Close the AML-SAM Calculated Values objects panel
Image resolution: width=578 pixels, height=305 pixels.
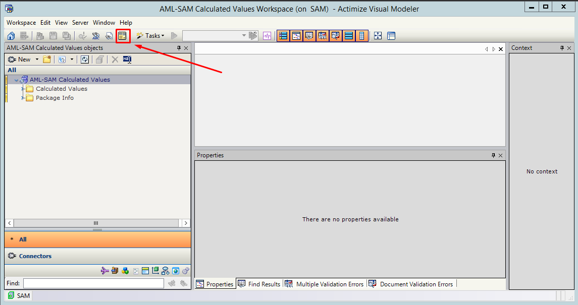click(x=186, y=48)
